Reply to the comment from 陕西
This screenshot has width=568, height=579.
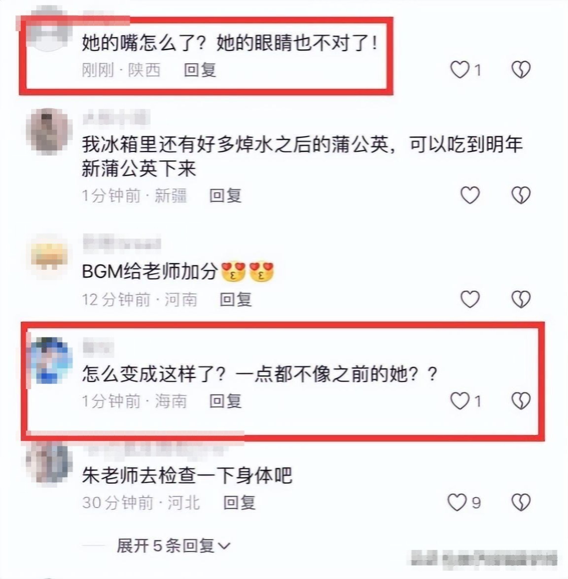pyautogui.click(x=200, y=70)
